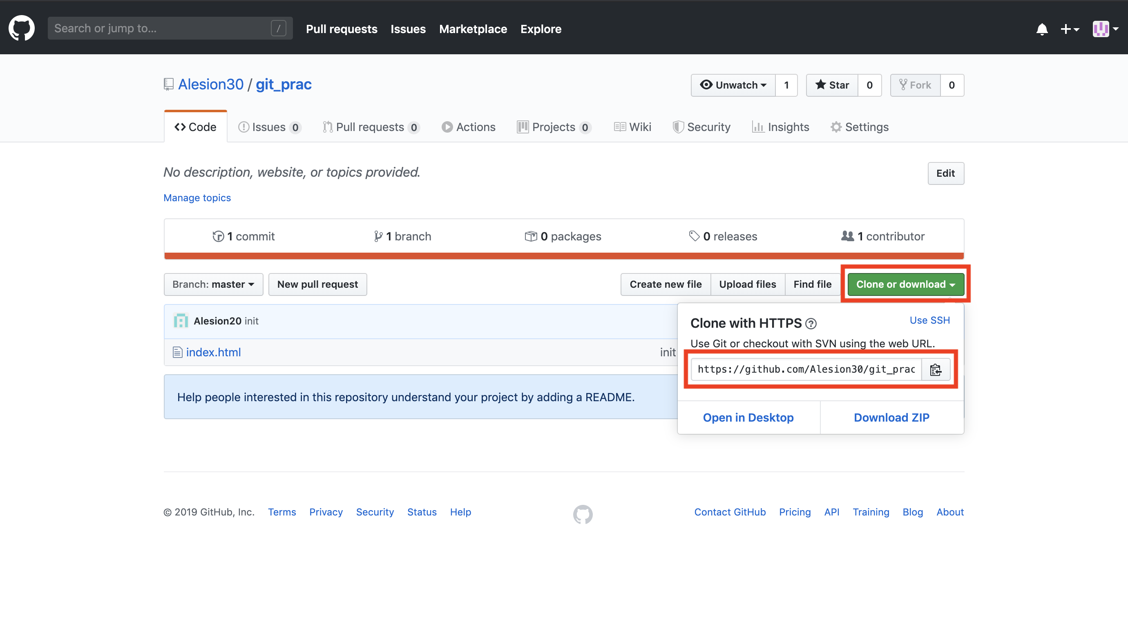Expand the Branch: master dropdown
Image resolution: width=1128 pixels, height=622 pixels.
click(214, 284)
